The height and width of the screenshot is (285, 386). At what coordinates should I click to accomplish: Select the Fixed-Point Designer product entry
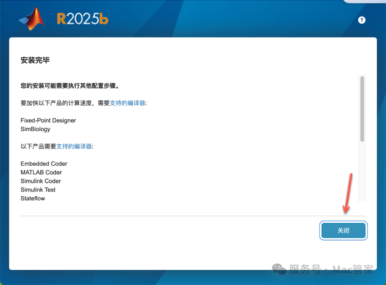pos(48,120)
